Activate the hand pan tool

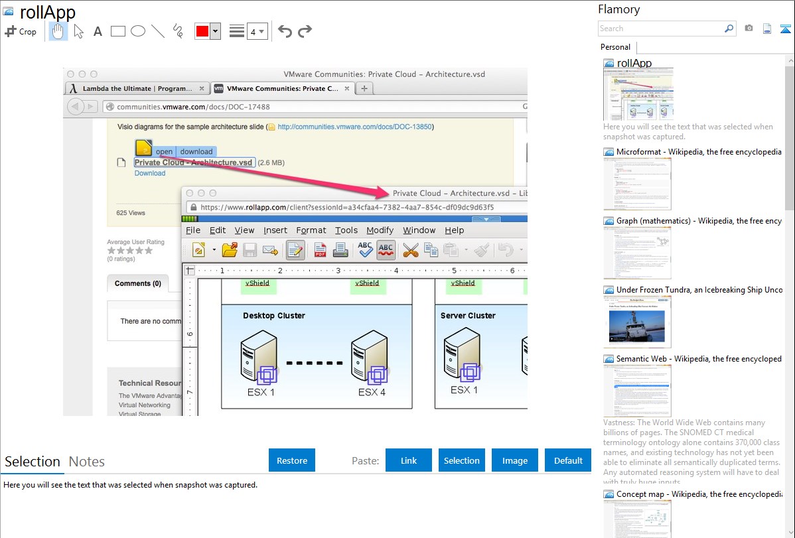[58, 31]
